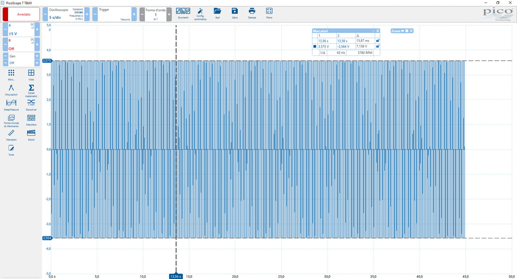Open Forme d'onda di riferimento tool
This screenshot has width=517, height=279.
point(11,121)
